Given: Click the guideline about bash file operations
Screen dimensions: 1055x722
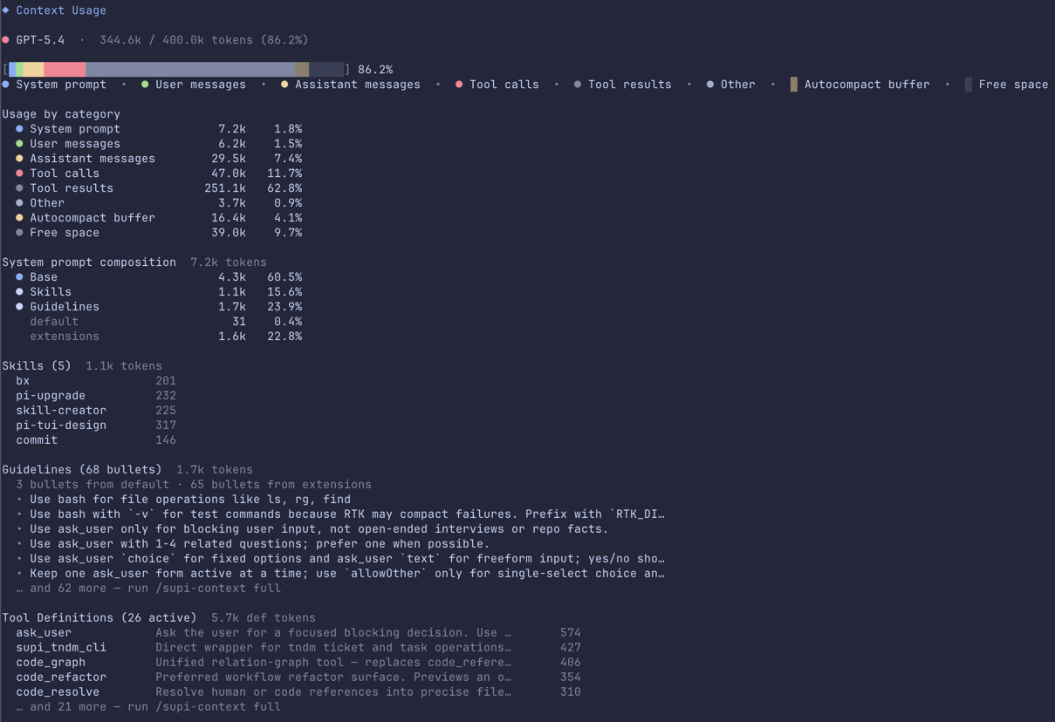Looking at the screenshot, I should click(183, 500).
